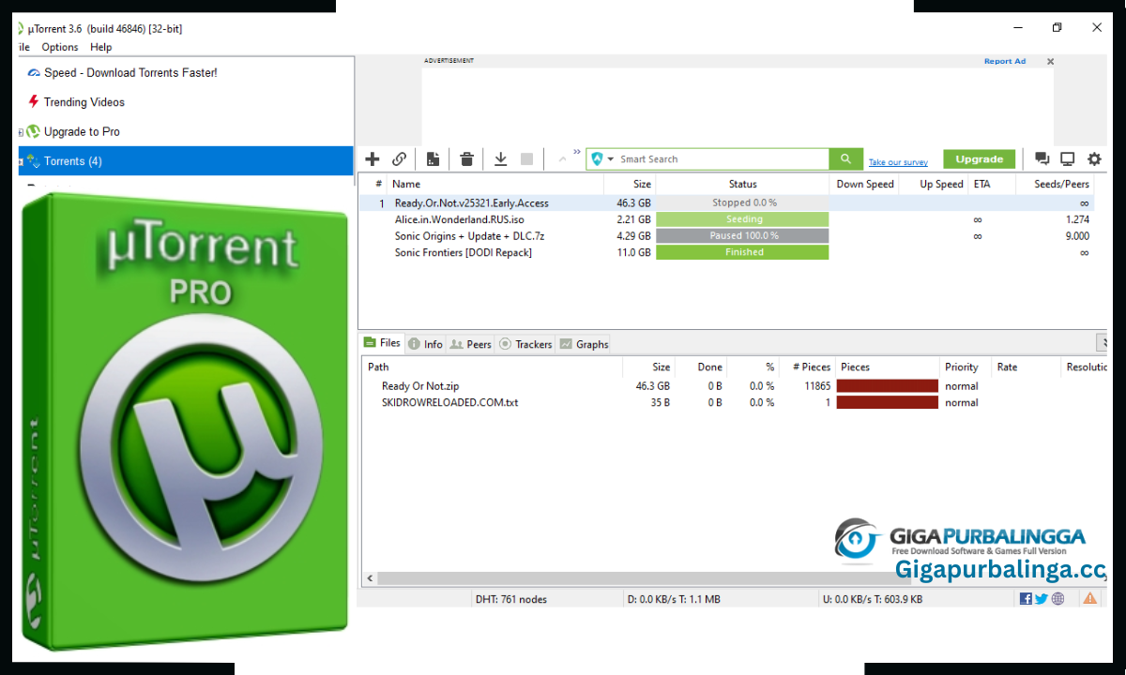This screenshot has width=1126, height=675.
Task: Click the green Finished status bar
Action: [x=742, y=252]
